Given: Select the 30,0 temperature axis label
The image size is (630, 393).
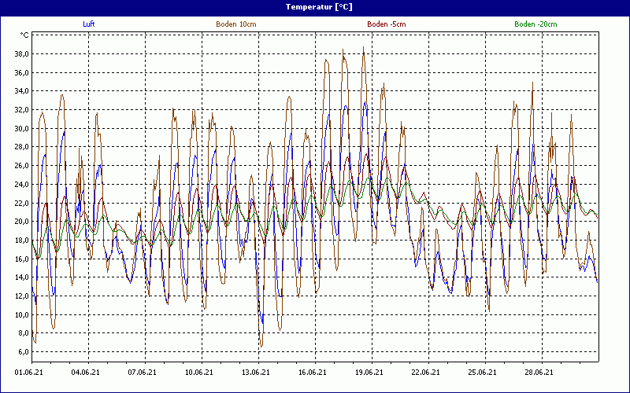Looking at the screenshot, I should pos(20,129).
